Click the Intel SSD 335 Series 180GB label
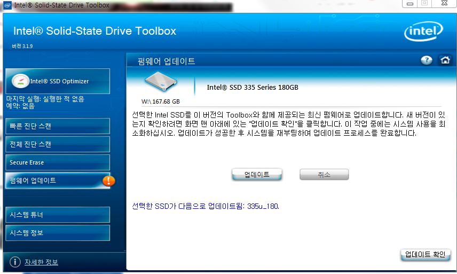The image size is (457, 274). [253, 88]
